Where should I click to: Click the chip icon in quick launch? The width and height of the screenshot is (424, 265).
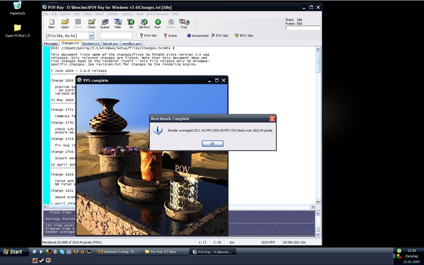89,252
